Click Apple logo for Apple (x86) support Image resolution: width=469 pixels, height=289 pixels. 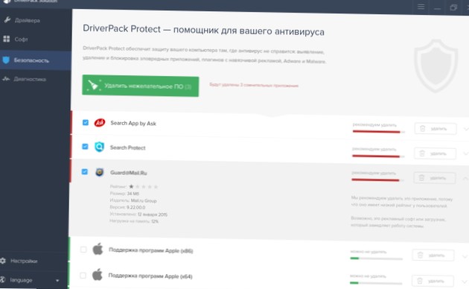pos(98,249)
